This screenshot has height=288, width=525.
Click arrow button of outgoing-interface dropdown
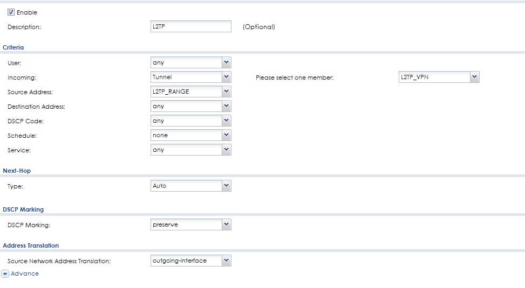coord(227,261)
